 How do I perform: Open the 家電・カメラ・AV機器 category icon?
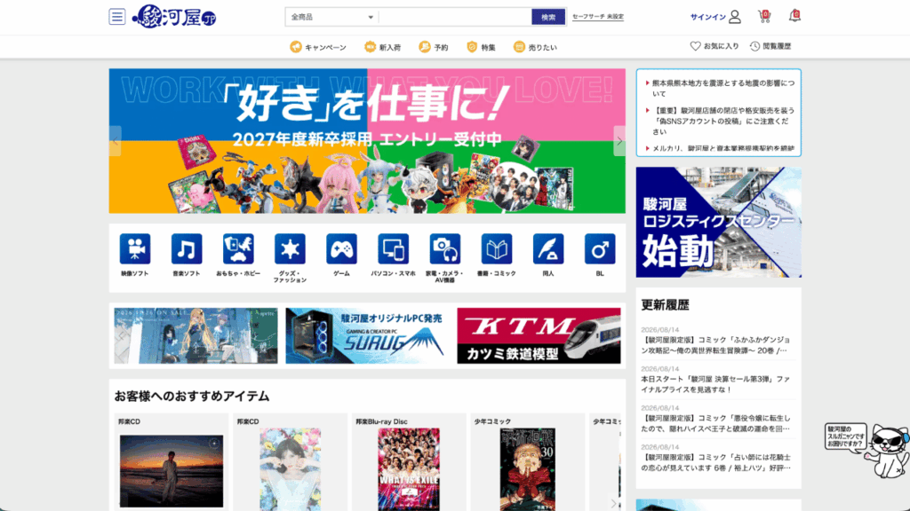click(x=444, y=249)
